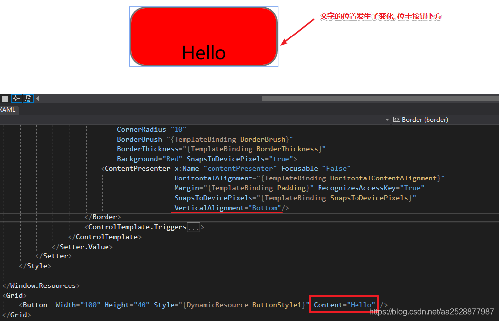Image resolution: width=499 pixels, height=321 pixels.
Task: Click the designer scroll-left arrow
Action: (38, 98)
